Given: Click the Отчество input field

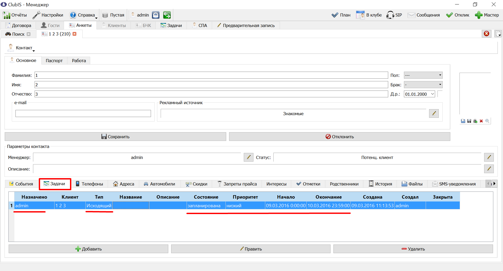Looking at the screenshot, I should point(211,94).
